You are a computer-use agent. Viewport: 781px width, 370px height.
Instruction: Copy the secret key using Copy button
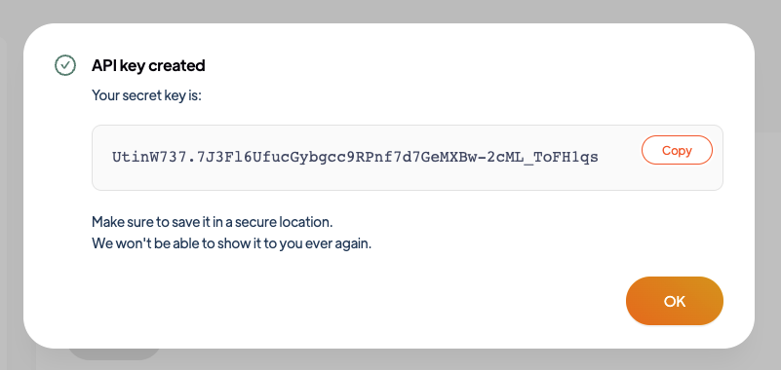677,150
